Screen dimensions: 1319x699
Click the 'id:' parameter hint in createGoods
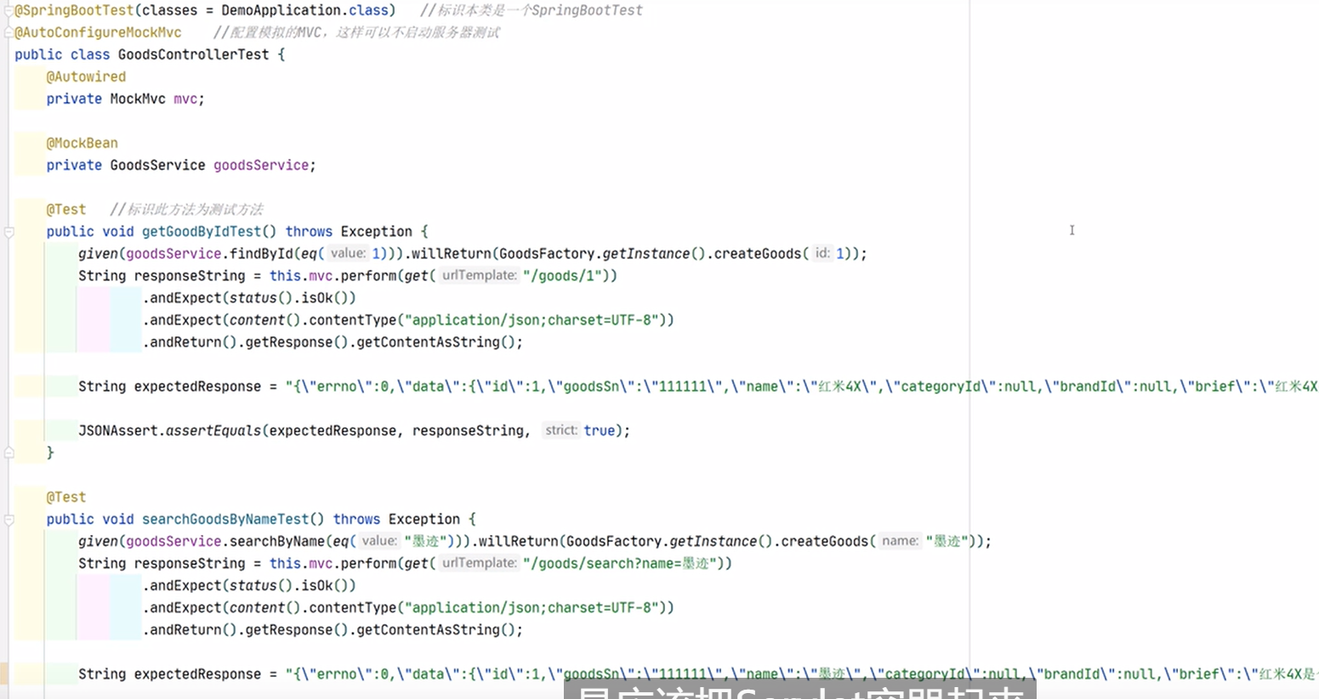(822, 253)
